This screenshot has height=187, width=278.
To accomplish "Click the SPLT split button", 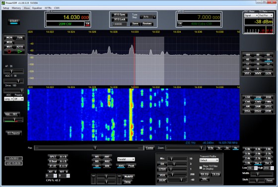I will click(x=53, y=157).
